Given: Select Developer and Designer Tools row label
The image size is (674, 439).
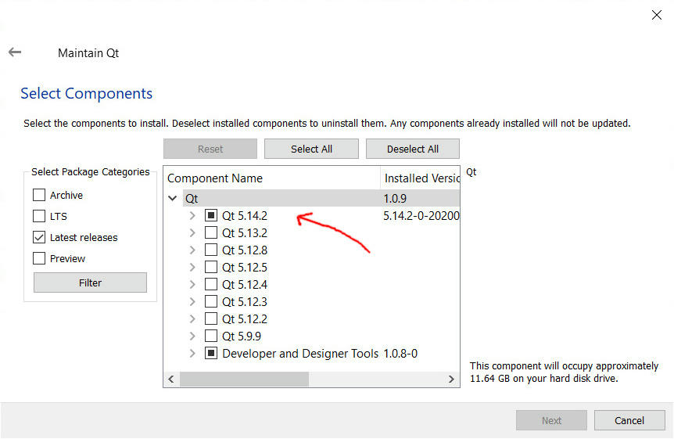Looking at the screenshot, I should coord(300,354).
